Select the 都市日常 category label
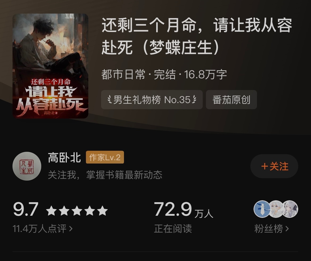The width and height of the screenshot is (311, 261). pos(123,75)
